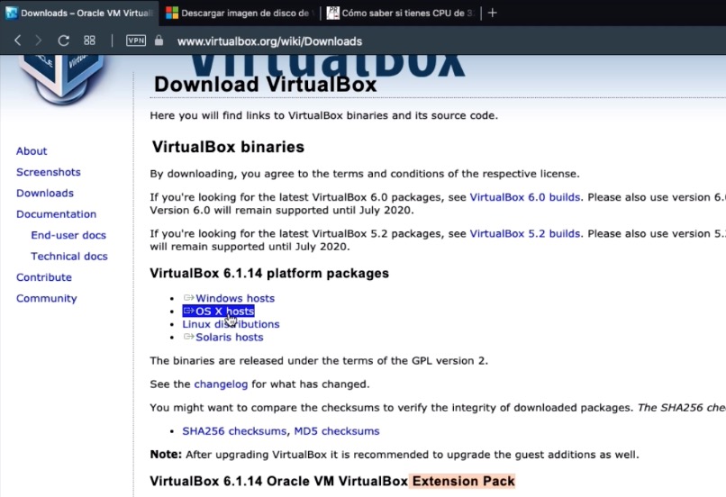Click external-link arrow icon beside OS X hosts
The image size is (726, 497).
tap(188, 311)
